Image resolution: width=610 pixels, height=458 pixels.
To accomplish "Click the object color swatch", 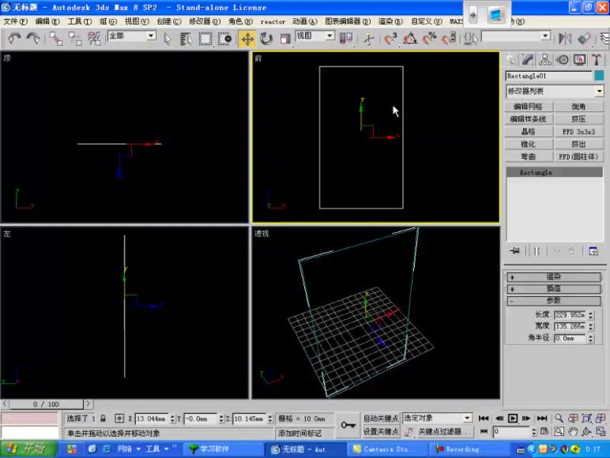I will pos(599,76).
